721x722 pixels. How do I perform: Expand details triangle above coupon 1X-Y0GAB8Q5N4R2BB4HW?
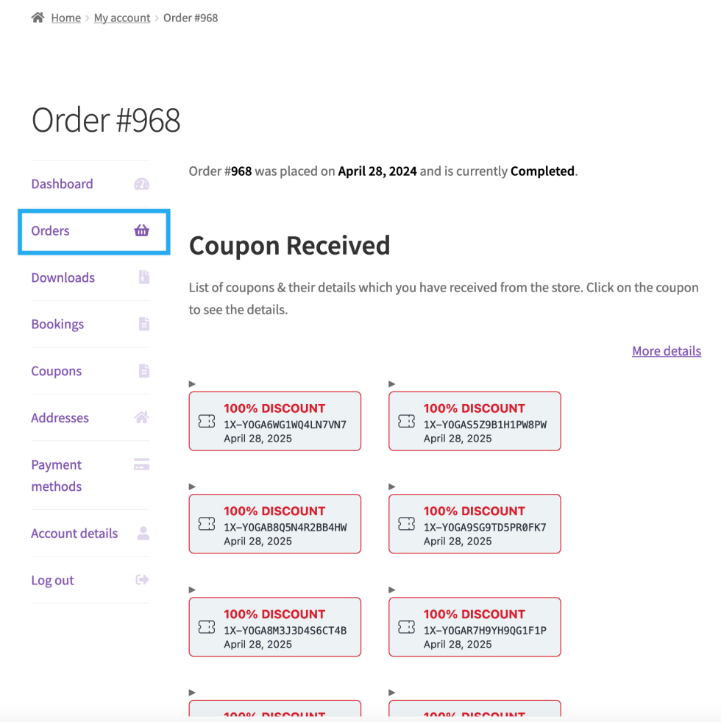(193, 486)
